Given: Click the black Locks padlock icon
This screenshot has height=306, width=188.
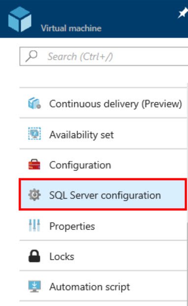Looking at the screenshot, I should (x=34, y=256).
